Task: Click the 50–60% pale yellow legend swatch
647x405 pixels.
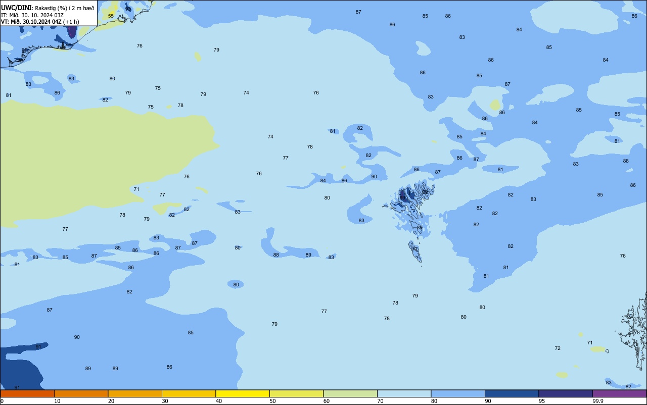Action: (x=296, y=393)
